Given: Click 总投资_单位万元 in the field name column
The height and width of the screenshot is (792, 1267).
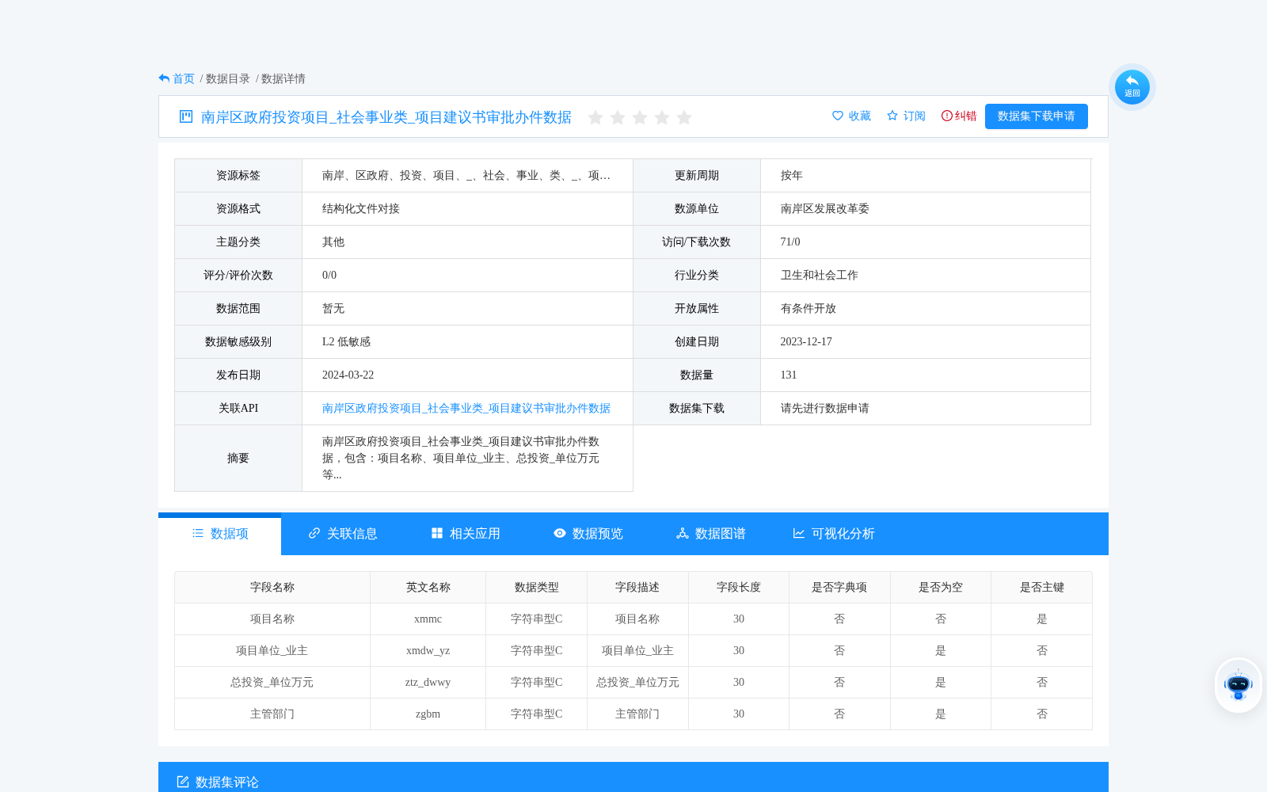Looking at the screenshot, I should tap(272, 682).
